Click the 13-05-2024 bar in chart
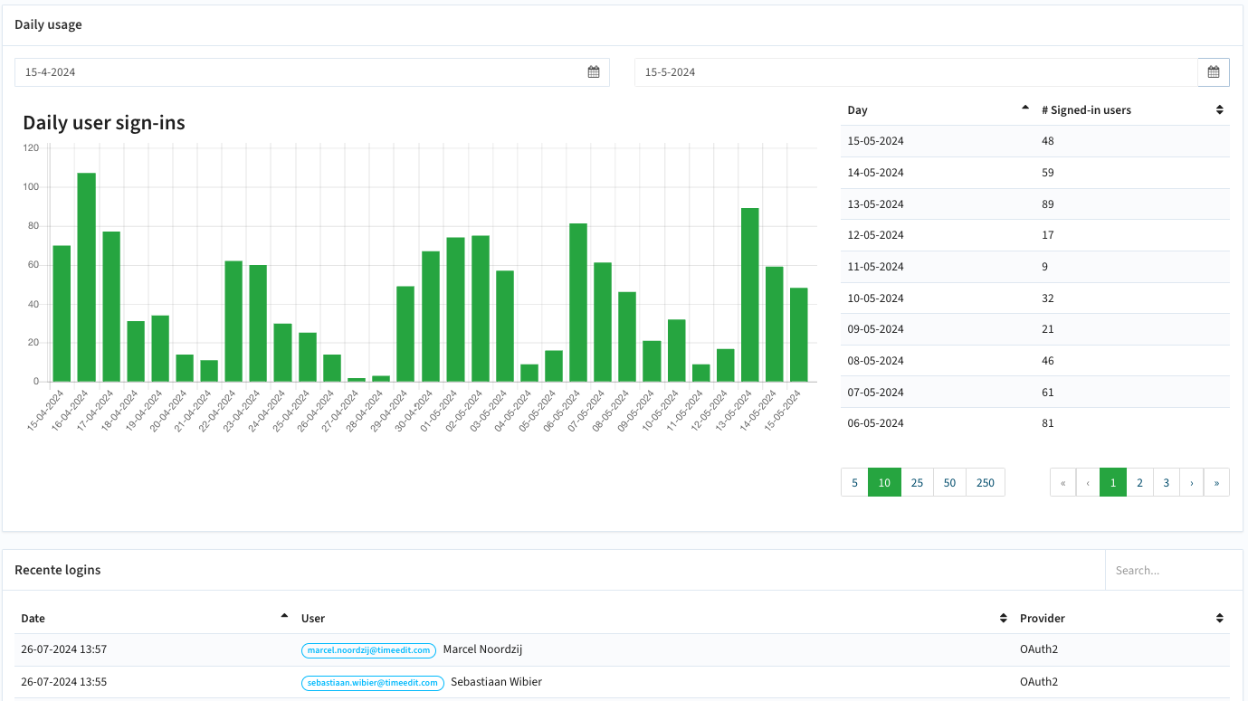This screenshot has width=1248, height=701. pos(749,295)
